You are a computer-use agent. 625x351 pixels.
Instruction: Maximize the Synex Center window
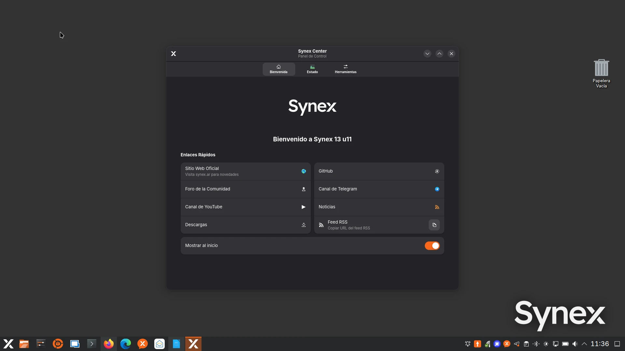coord(439,54)
